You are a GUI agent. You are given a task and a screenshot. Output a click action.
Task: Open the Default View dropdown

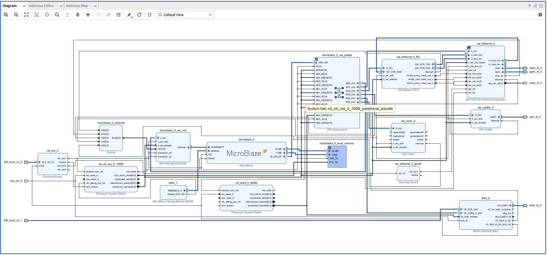pyautogui.click(x=185, y=15)
